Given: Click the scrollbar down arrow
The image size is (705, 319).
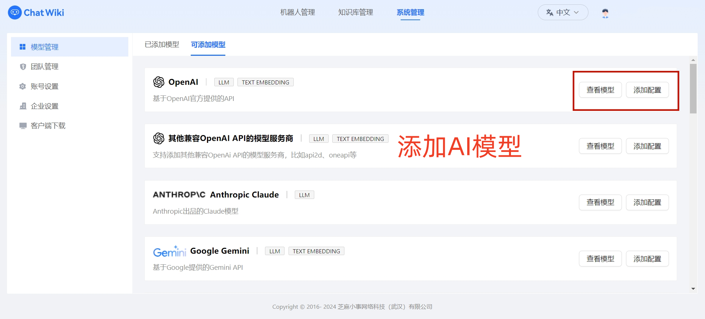Looking at the screenshot, I should pyautogui.click(x=693, y=289).
